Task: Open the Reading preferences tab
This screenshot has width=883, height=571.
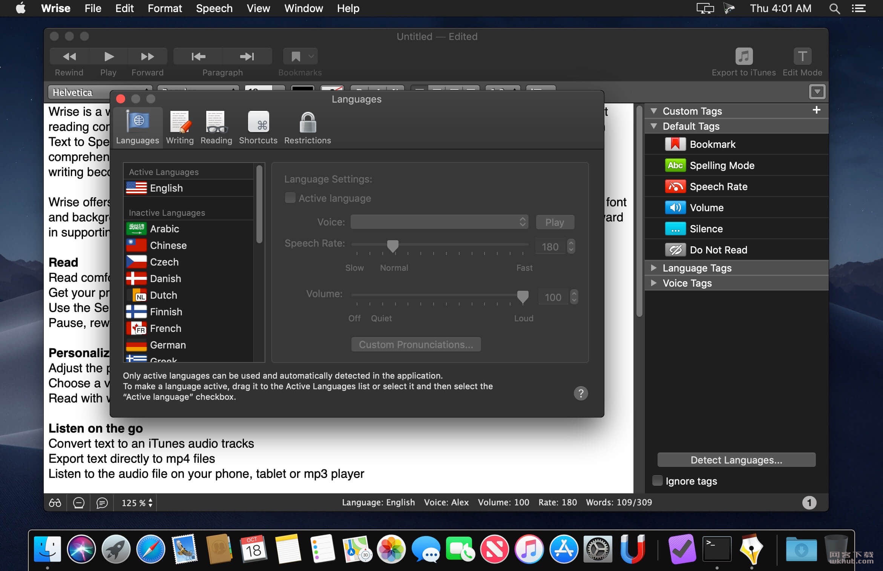Action: (x=216, y=127)
